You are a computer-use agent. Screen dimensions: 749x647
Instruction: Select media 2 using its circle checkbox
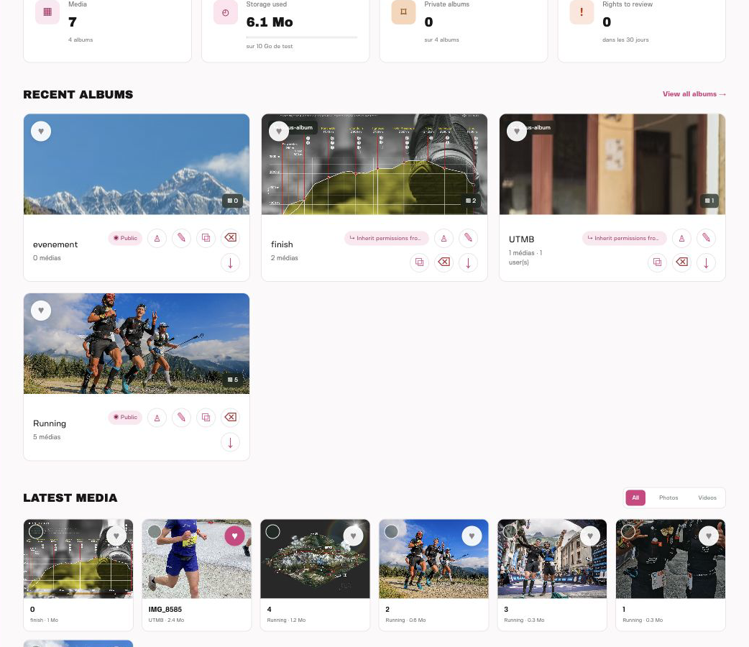click(391, 531)
